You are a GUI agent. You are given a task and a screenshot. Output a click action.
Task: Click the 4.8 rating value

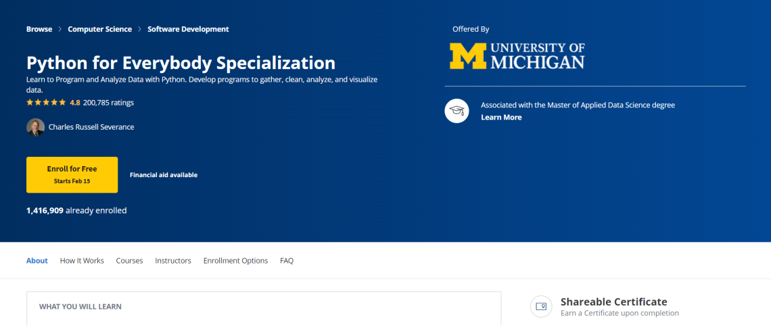pos(75,103)
